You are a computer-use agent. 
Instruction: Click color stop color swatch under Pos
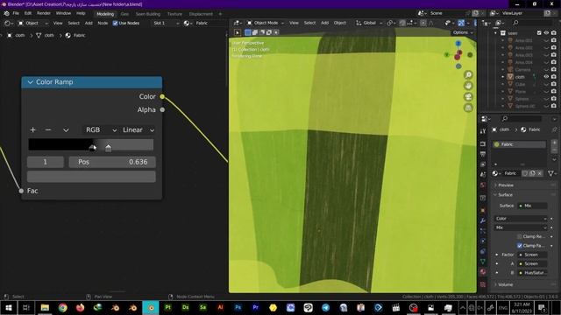[x=91, y=177]
